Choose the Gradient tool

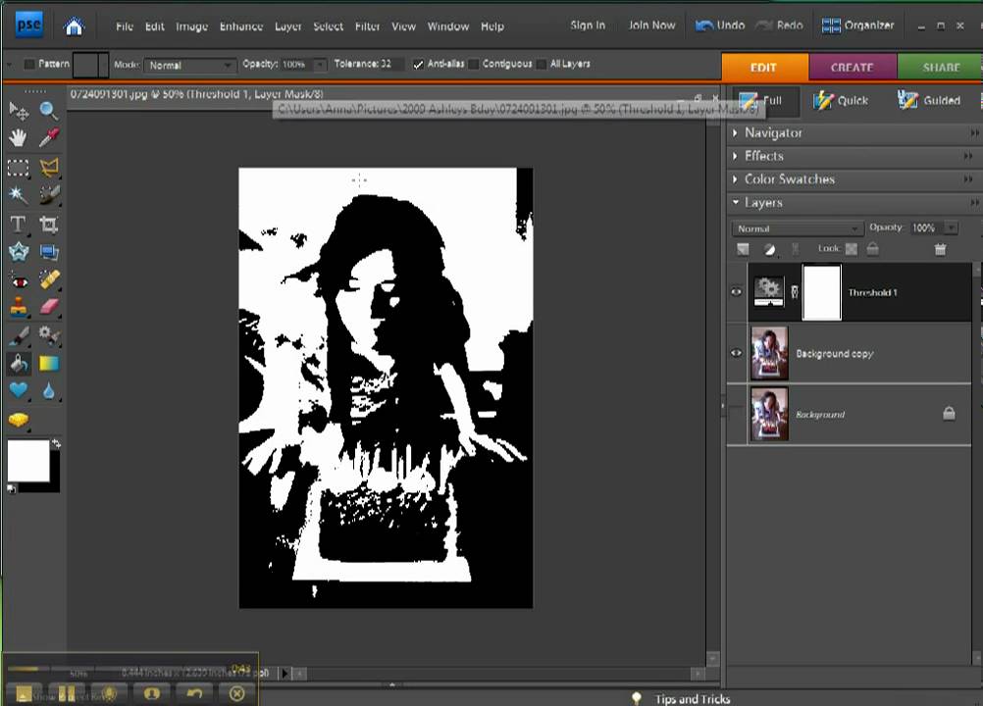(48, 364)
